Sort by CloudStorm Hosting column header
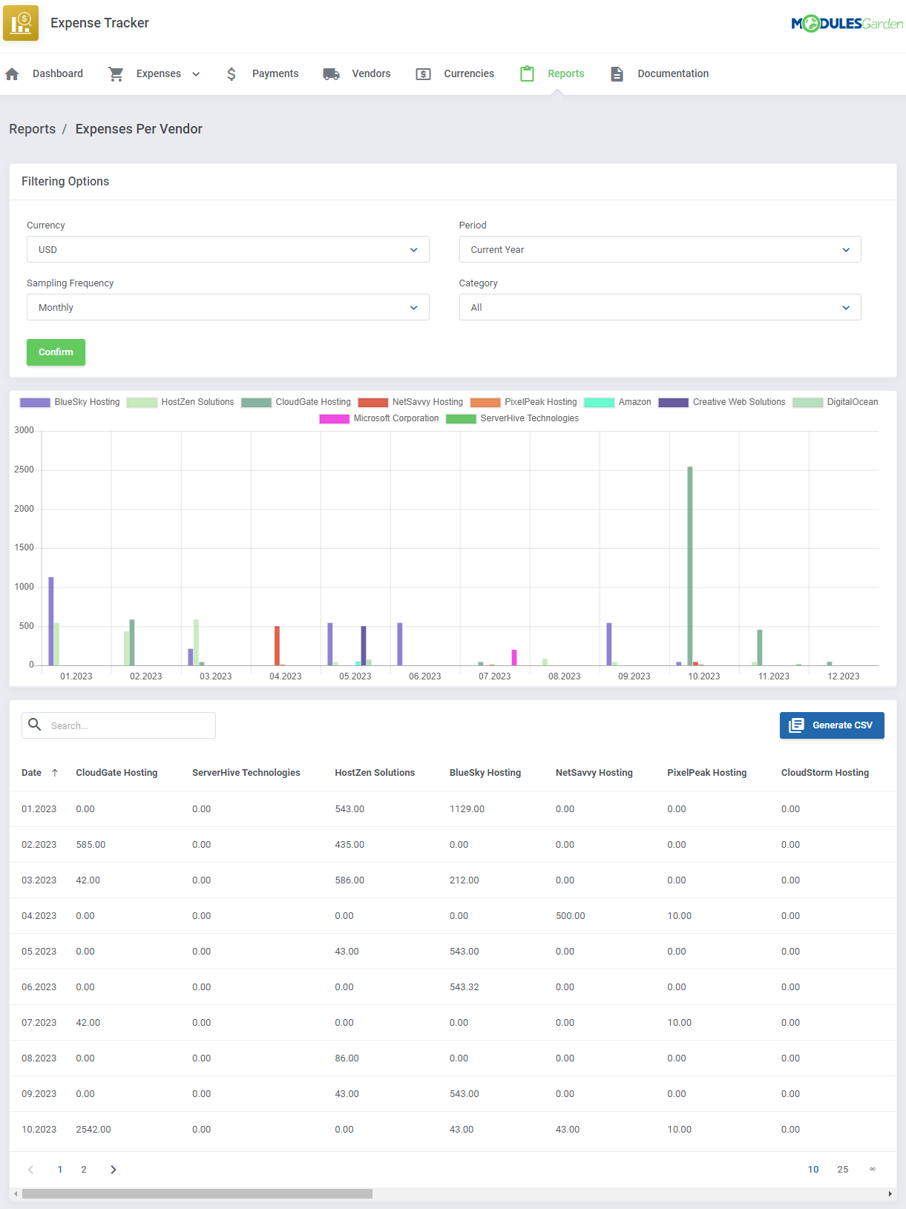Image resolution: width=906 pixels, height=1209 pixels. (825, 773)
